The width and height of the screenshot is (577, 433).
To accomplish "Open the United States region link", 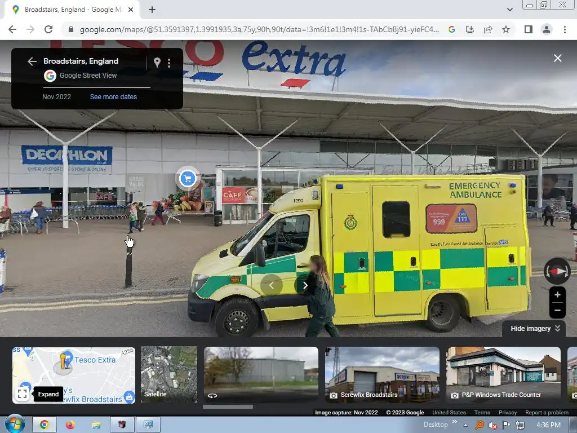I will pos(449,412).
